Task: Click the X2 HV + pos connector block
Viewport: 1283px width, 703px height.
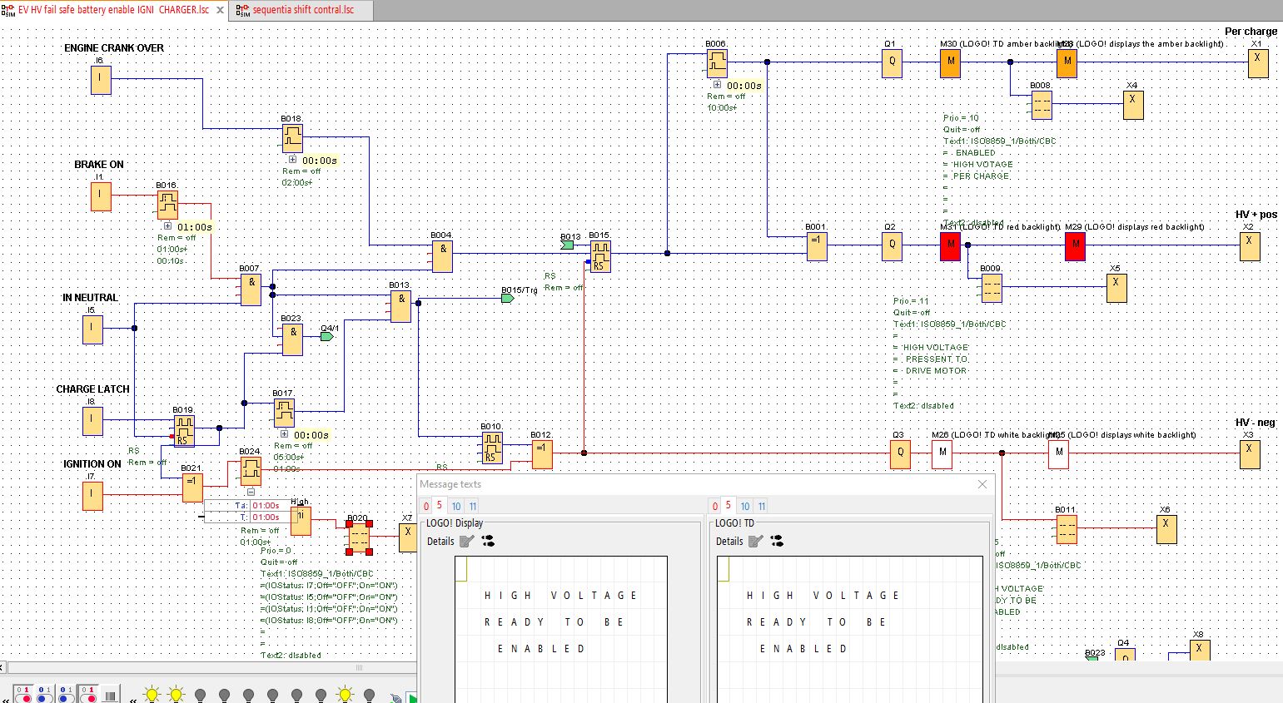Action: (1249, 246)
